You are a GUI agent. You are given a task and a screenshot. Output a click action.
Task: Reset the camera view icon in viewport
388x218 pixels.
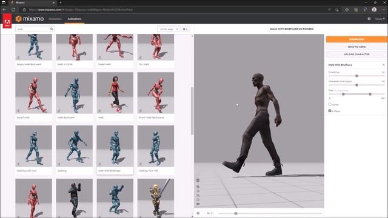[198, 187]
